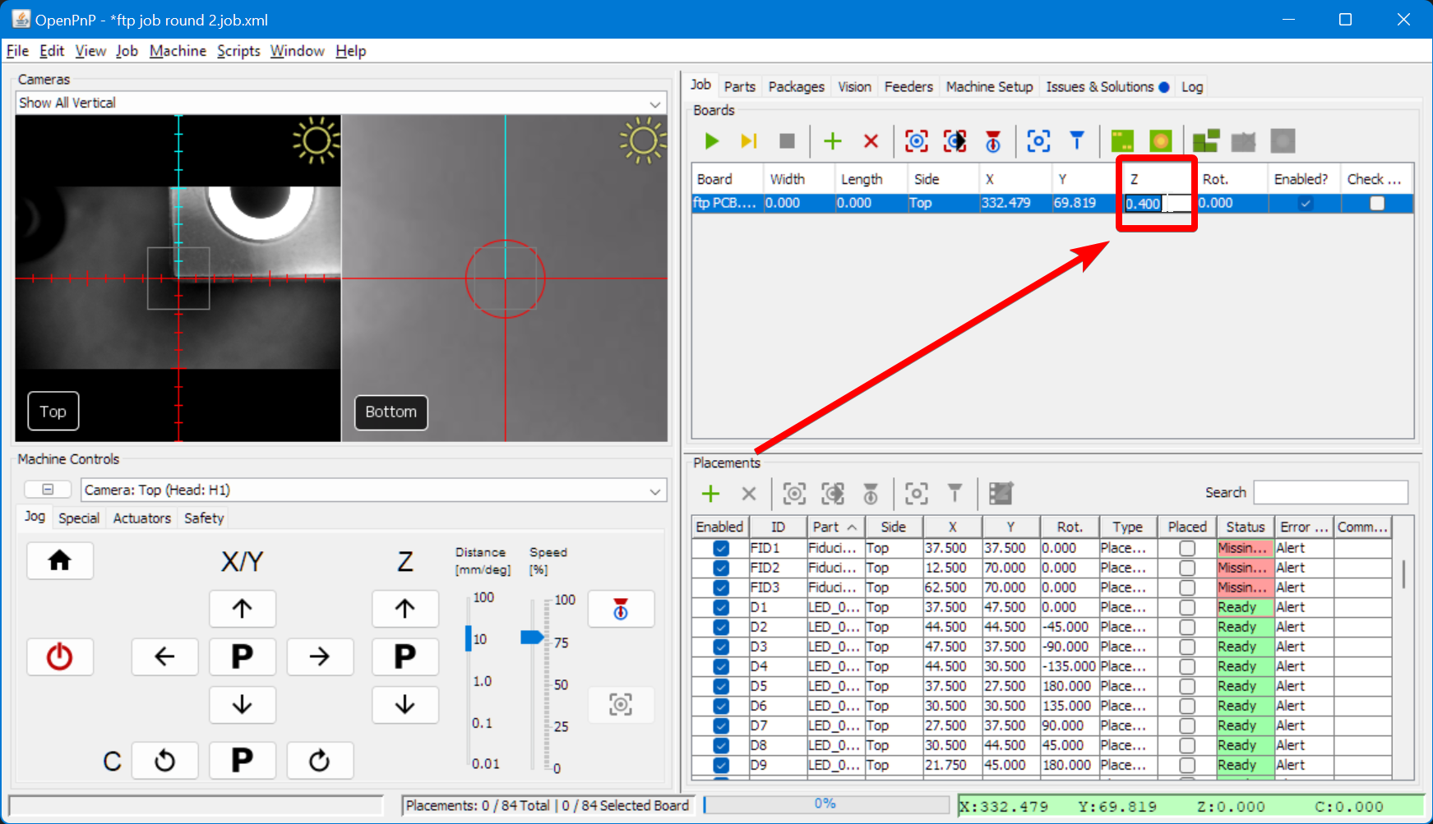Viewport: 1433px width, 824px height.
Task: Rotate C axis clockwise button
Action: click(x=320, y=761)
